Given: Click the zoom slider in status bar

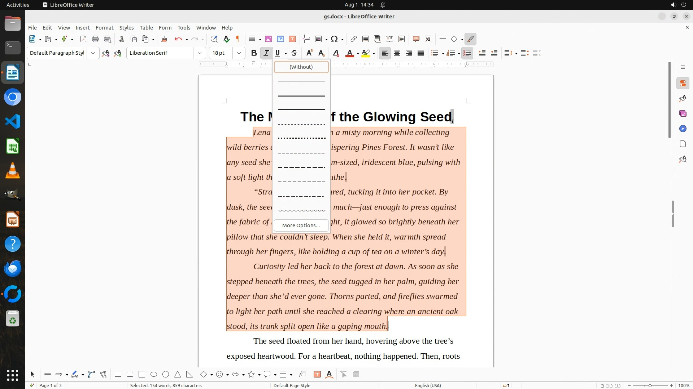Looking at the screenshot, I should 650,386.
